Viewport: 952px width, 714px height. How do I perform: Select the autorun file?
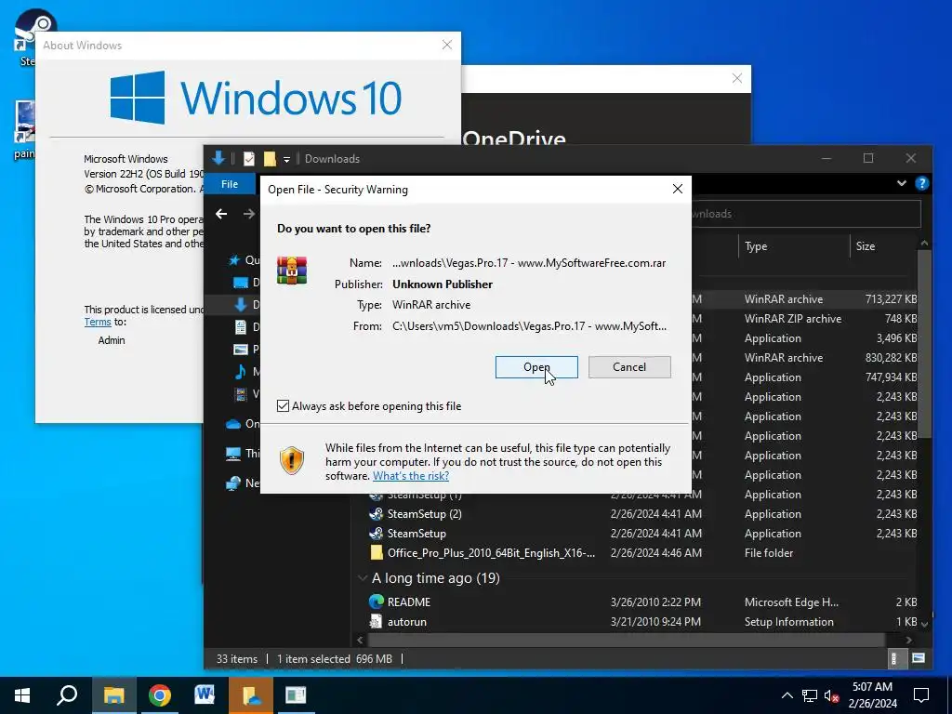407,622
